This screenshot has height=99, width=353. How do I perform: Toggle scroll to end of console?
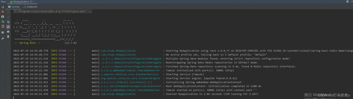[x=8, y=27]
